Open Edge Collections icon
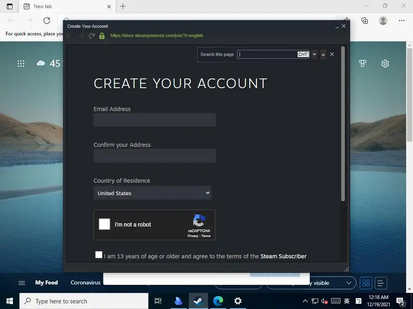Viewport: 413px width, 309px height. [365, 21]
